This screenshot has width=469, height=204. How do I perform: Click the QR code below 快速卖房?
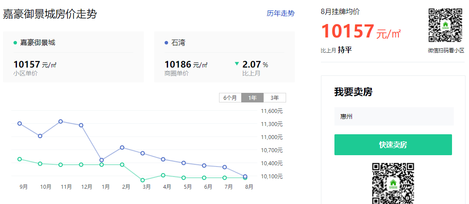[393, 183]
